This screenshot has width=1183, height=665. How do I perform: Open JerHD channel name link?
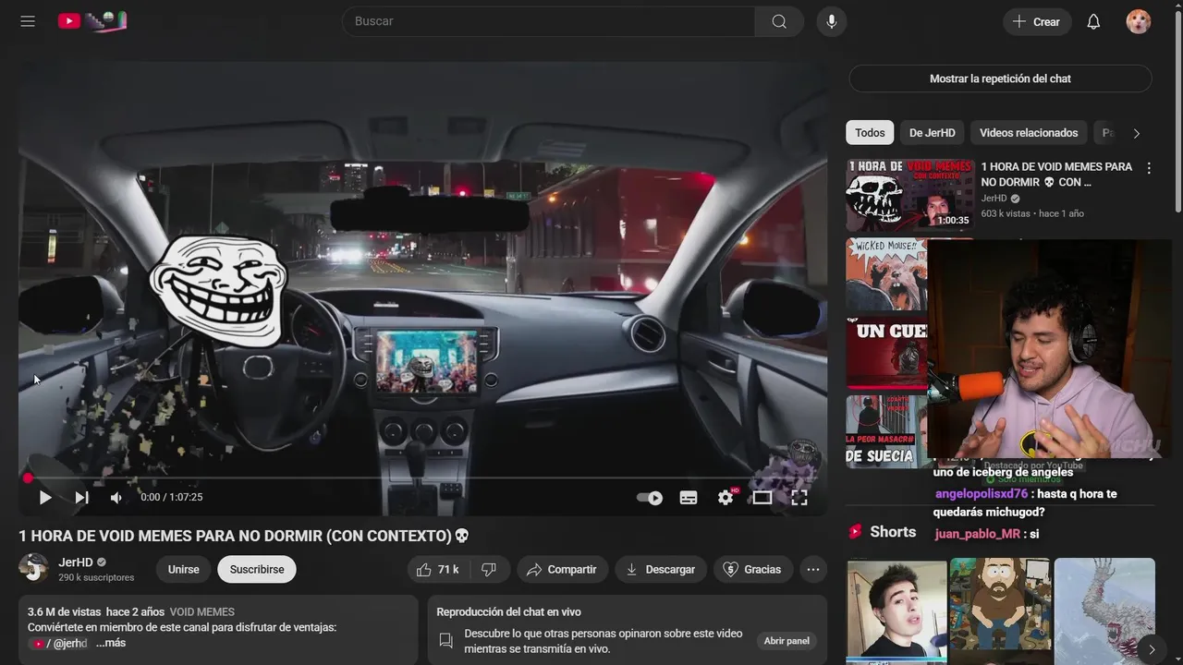coord(76,562)
